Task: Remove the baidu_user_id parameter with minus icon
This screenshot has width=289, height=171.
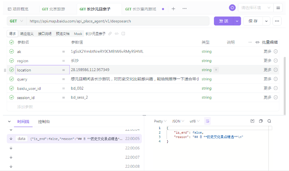Action: click(276, 88)
